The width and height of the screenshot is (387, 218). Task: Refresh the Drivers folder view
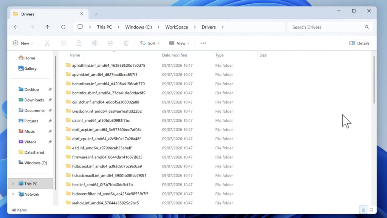coord(63,27)
